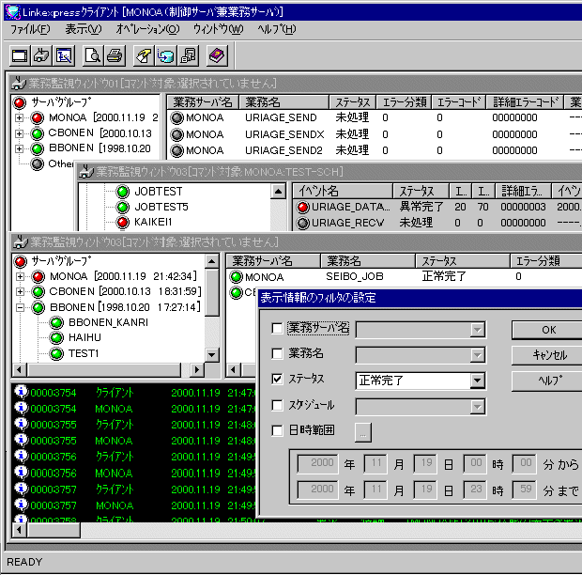Expand CBONEN [2000.10.13 18:31:59] node
The image size is (582, 575).
tap(21, 292)
